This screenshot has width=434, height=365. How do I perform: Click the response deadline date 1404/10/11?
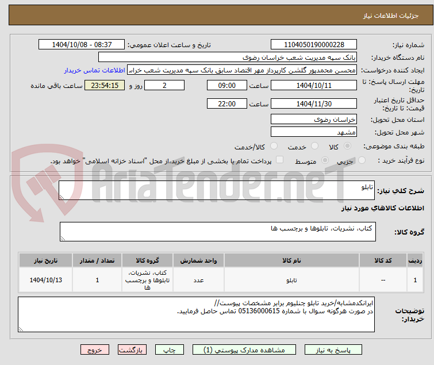coord(314,85)
